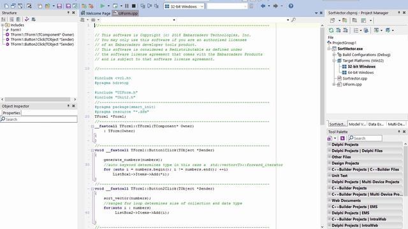The image size is (408, 229).
Task: Expand the Delphi Projects palette category
Action: pyautogui.click(x=330, y=144)
